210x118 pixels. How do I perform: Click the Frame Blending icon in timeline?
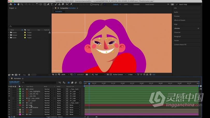pos(72,83)
